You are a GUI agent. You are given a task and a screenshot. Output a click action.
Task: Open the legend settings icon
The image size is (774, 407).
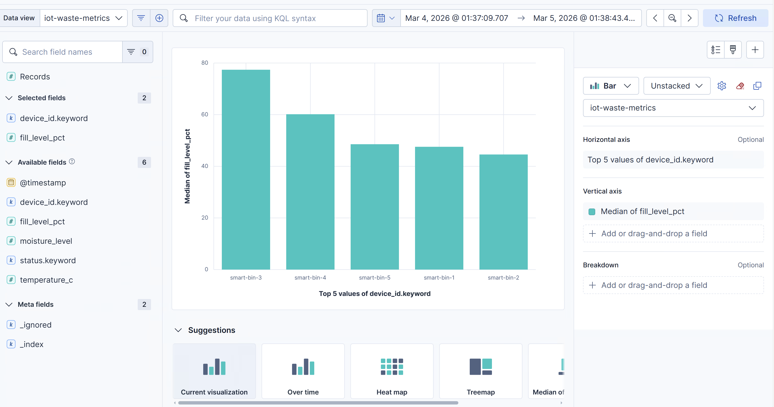pyautogui.click(x=715, y=50)
